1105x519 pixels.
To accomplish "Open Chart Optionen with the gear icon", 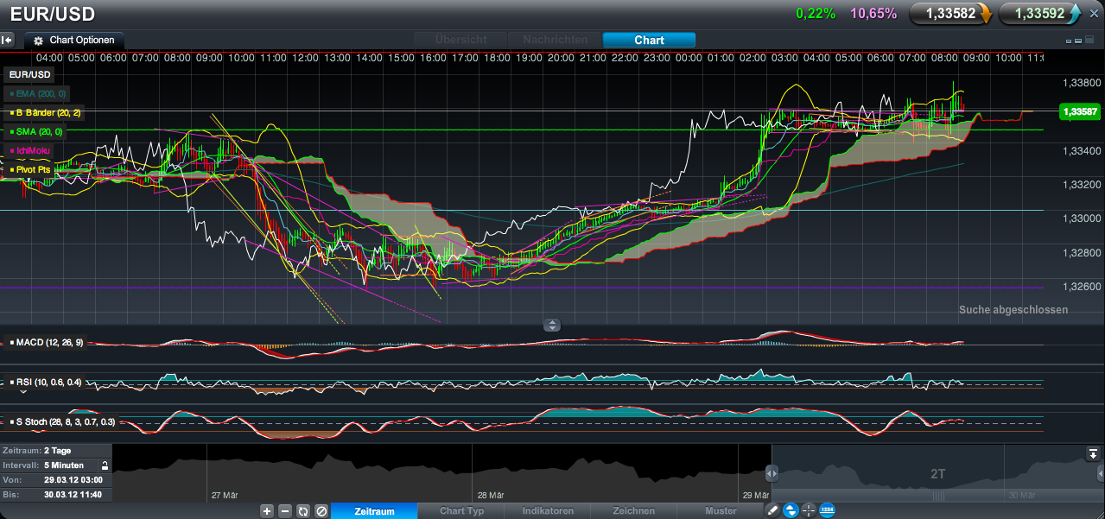I will [36, 40].
